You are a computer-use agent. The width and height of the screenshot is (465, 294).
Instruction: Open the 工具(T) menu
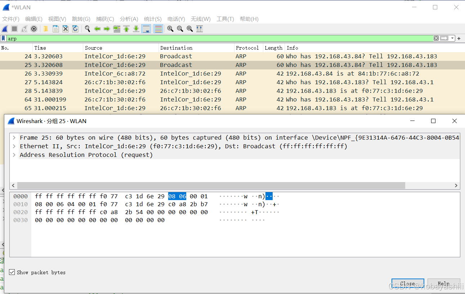coord(225,19)
